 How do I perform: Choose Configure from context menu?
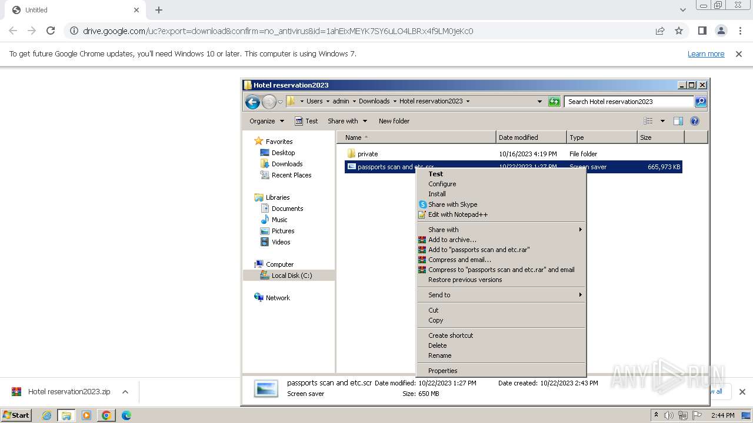pos(442,184)
